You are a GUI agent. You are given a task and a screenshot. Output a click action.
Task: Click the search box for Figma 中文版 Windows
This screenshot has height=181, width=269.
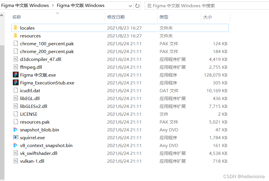(207, 6)
